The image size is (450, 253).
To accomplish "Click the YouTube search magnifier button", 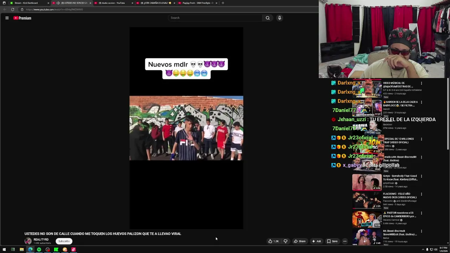I will click(268, 18).
